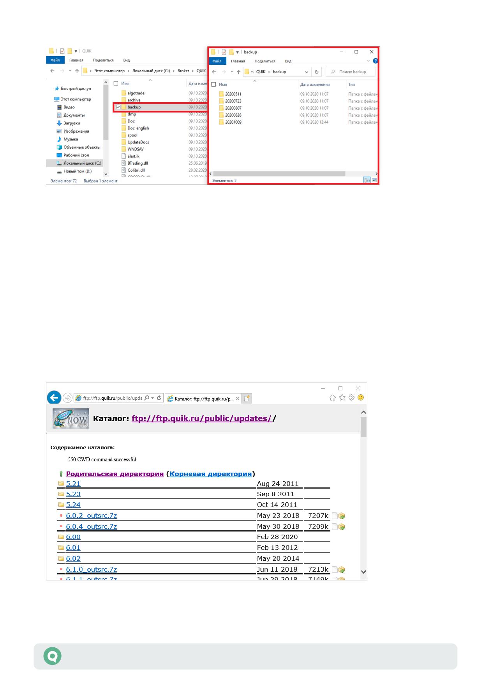Click the IE address bar refresh icon
The width and height of the screenshot is (483, 684).
[x=159, y=398]
